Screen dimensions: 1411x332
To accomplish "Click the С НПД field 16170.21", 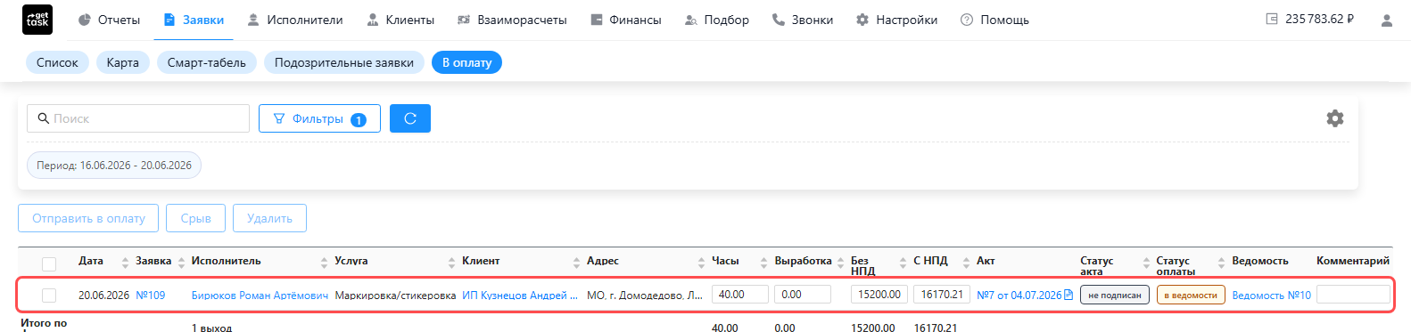I will pyautogui.click(x=942, y=295).
